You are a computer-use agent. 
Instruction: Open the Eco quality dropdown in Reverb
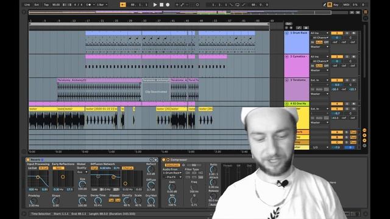(82, 172)
